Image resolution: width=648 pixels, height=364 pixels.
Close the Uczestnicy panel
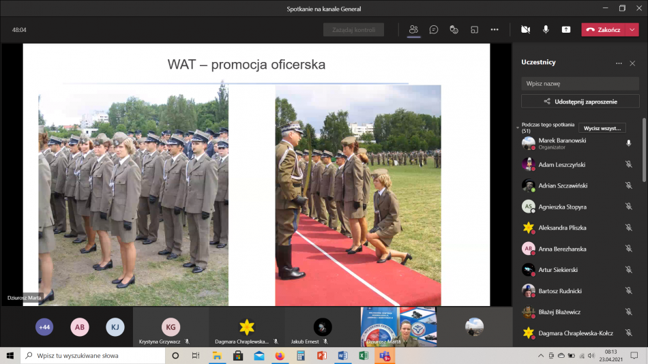pos(632,63)
